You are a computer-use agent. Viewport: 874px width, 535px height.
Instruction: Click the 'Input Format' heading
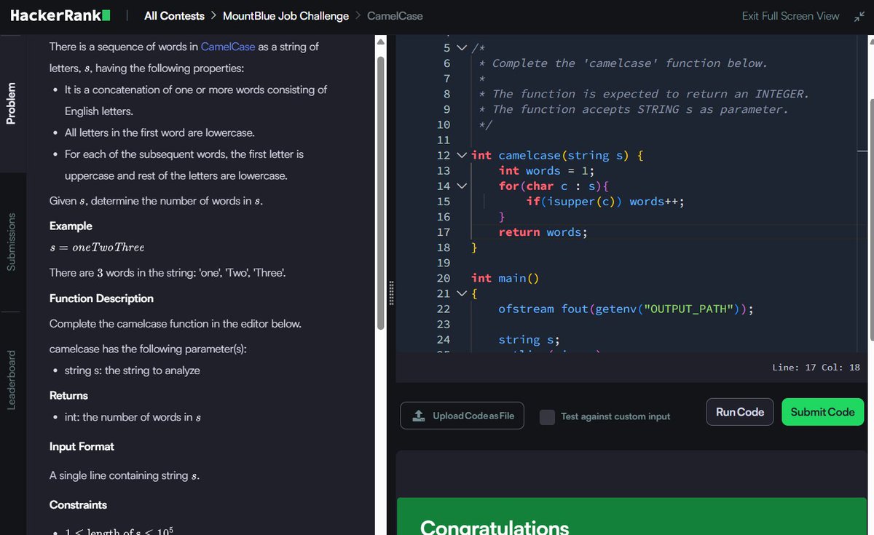pyautogui.click(x=82, y=446)
